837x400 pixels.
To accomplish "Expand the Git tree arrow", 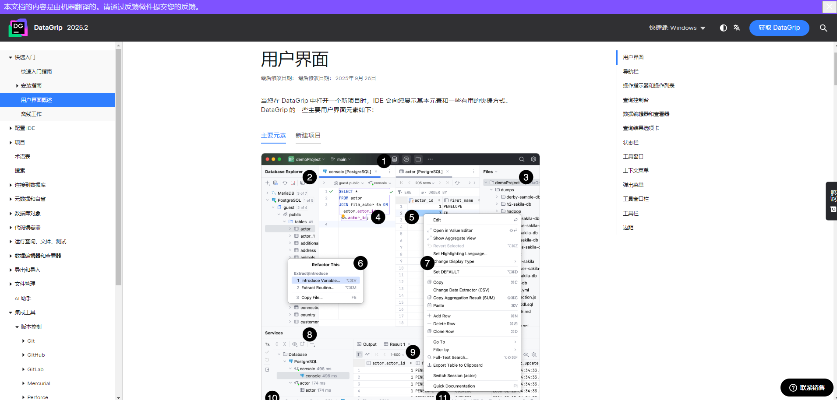I will click(23, 341).
